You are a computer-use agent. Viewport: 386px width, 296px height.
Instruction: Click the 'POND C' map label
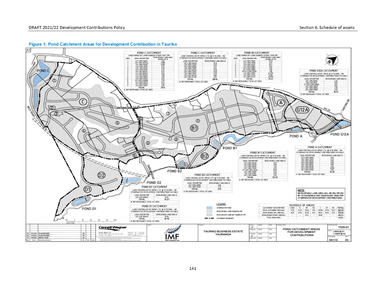pyautogui.click(x=43, y=70)
